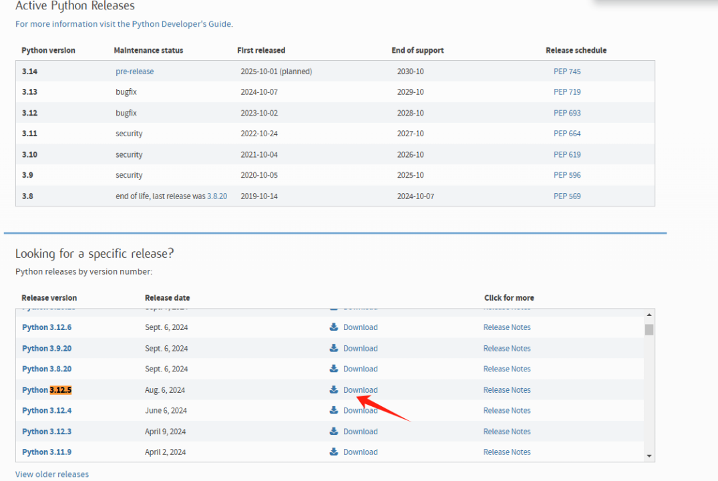This screenshot has width=718, height=481.
Task: Open the Python 3.8.20 release page
Action: [47, 369]
